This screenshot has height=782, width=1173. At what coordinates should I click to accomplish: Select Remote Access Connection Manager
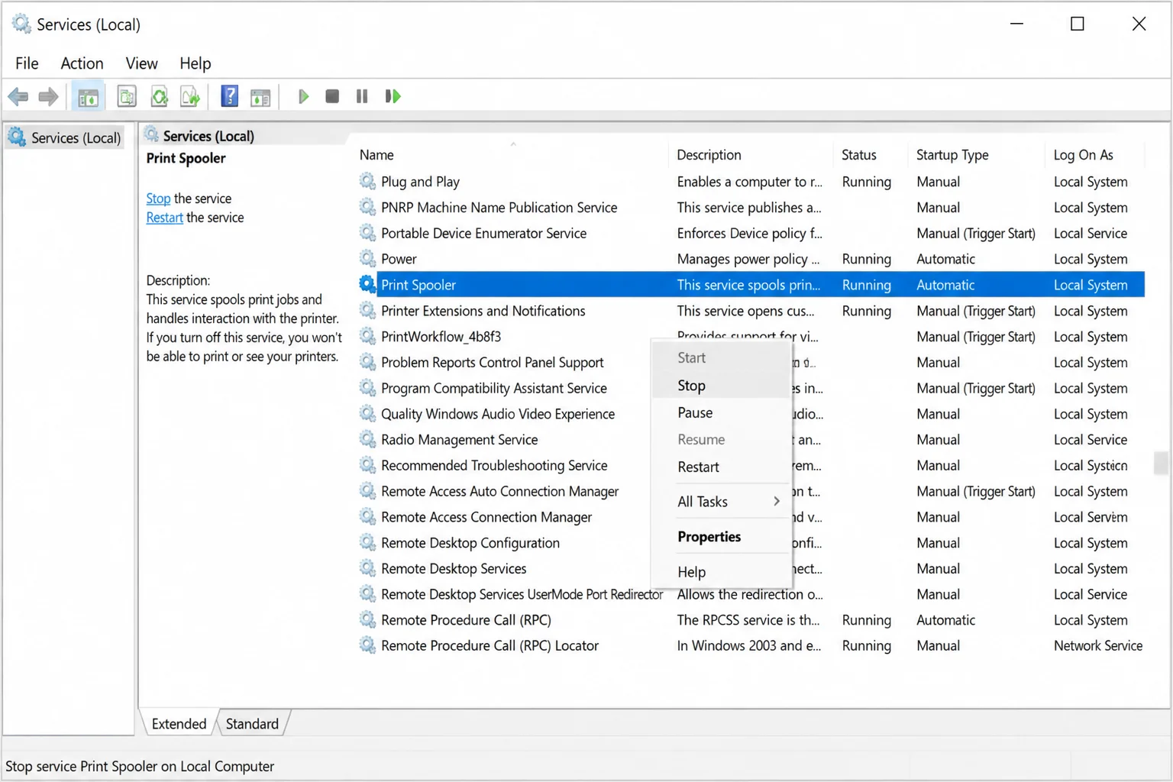[486, 517]
